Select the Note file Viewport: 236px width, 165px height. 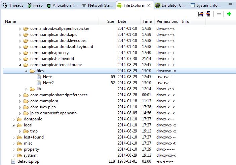47,77
